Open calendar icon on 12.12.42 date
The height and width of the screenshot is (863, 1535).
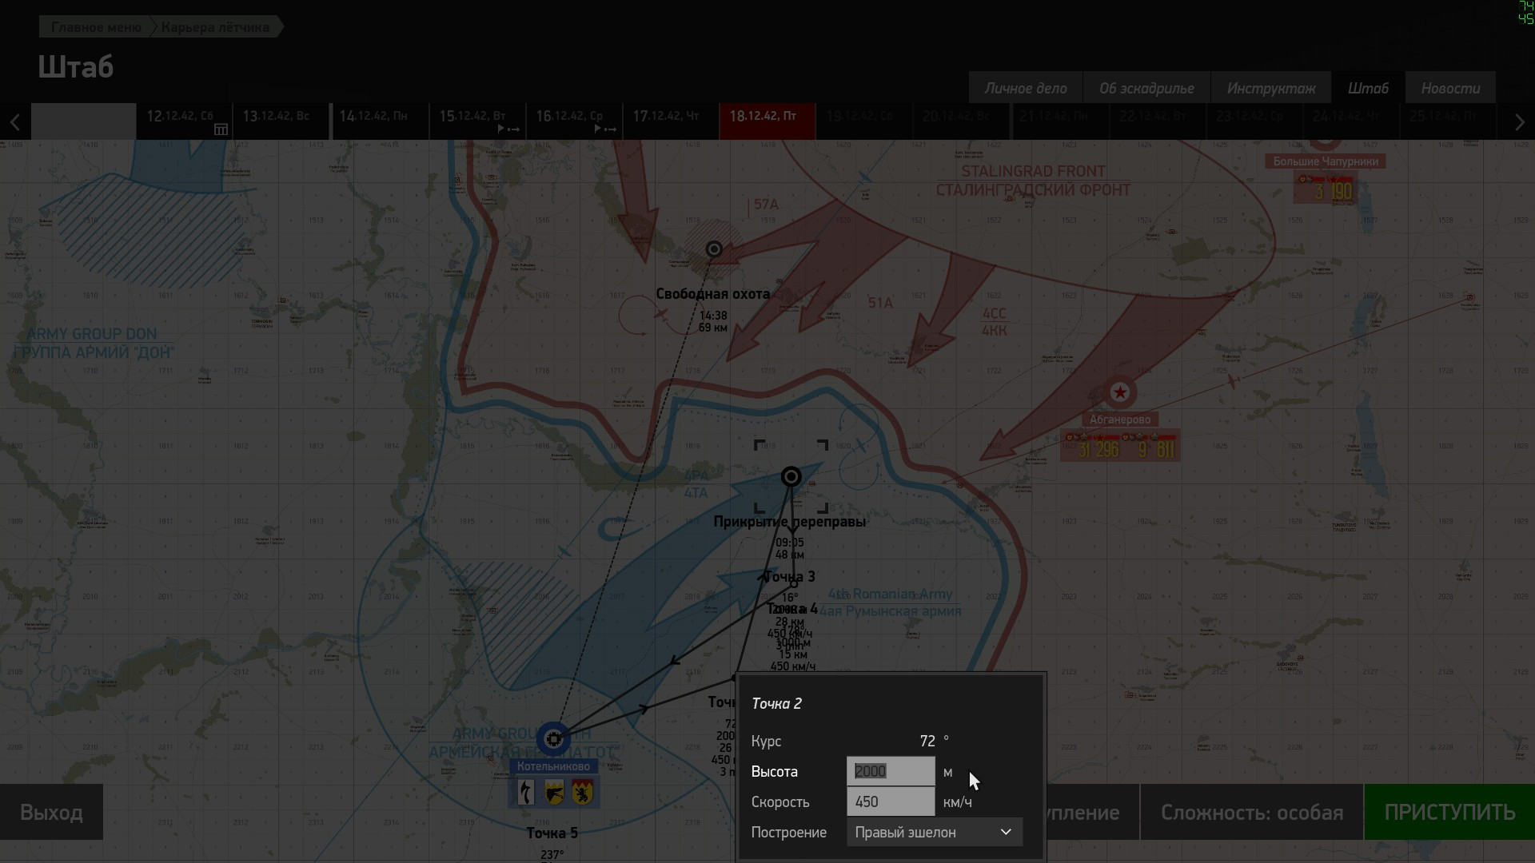coord(221,129)
